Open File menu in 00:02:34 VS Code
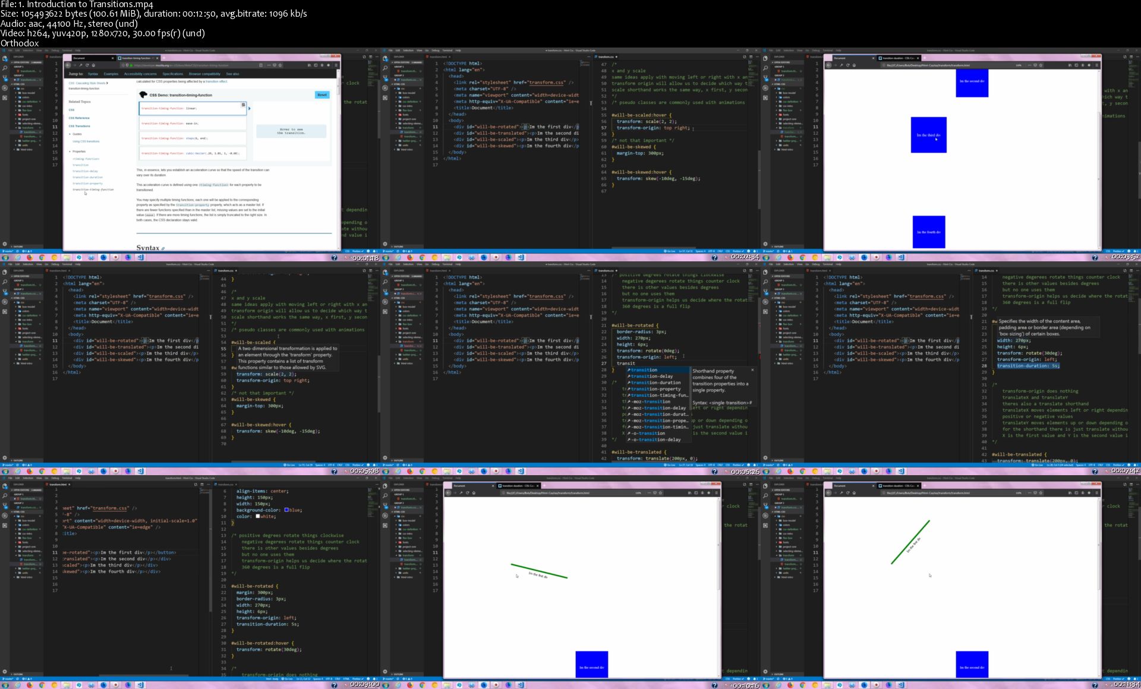This screenshot has width=1141, height=689. 390,50
